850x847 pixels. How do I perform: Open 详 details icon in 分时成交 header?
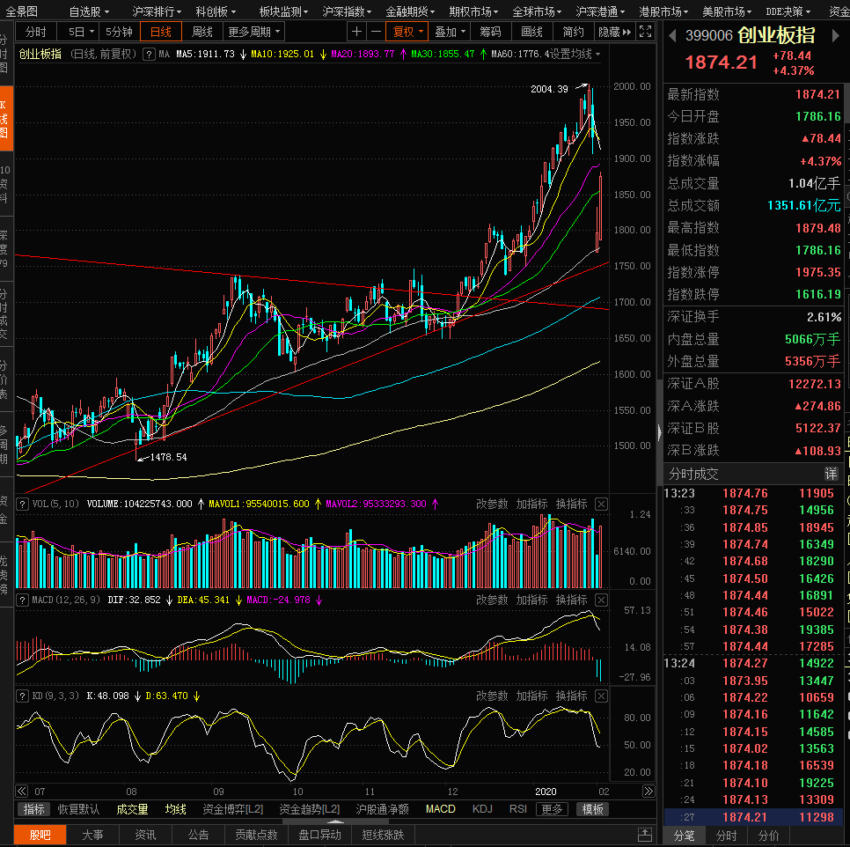pyautogui.click(x=831, y=474)
